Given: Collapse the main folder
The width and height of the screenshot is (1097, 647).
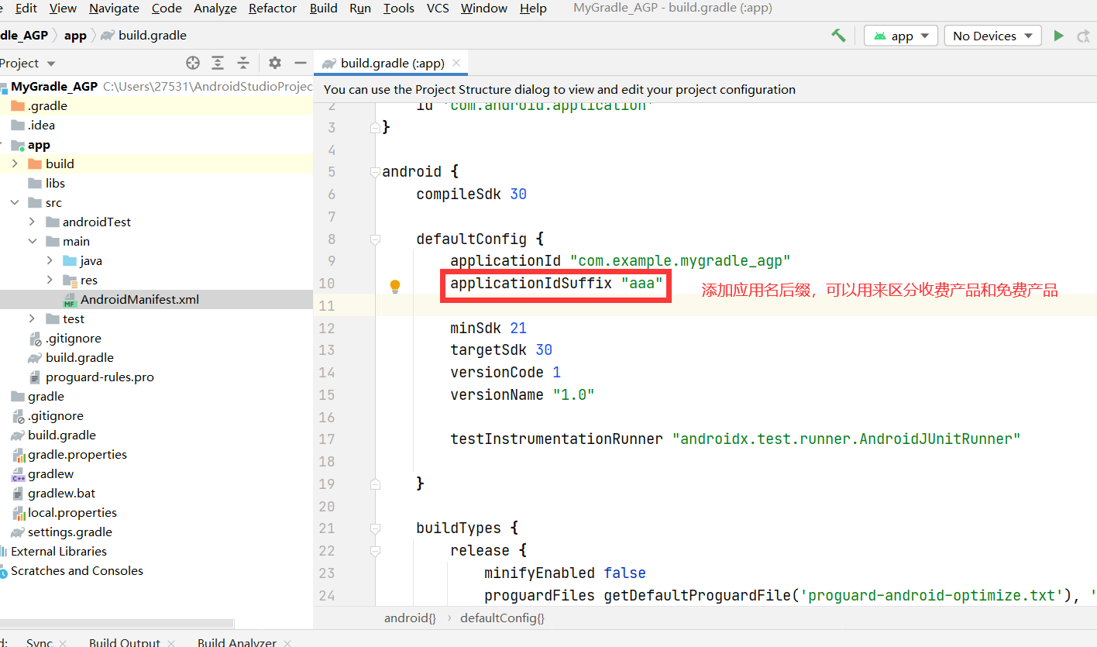Looking at the screenshot, I should 32,241.
